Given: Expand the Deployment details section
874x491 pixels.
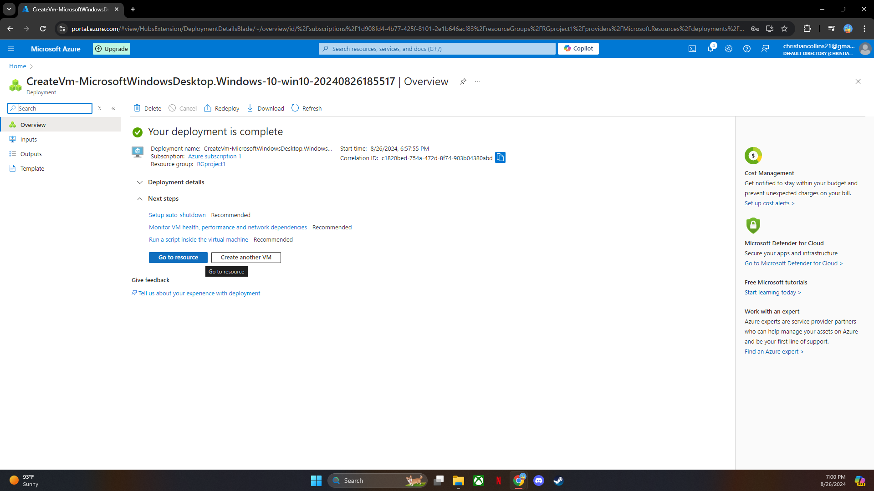Looking at the screenshot, I should click(x=139, y=182).
